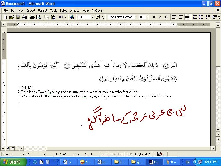
Task: Open the View menu
Action: (x=21, y=11)
